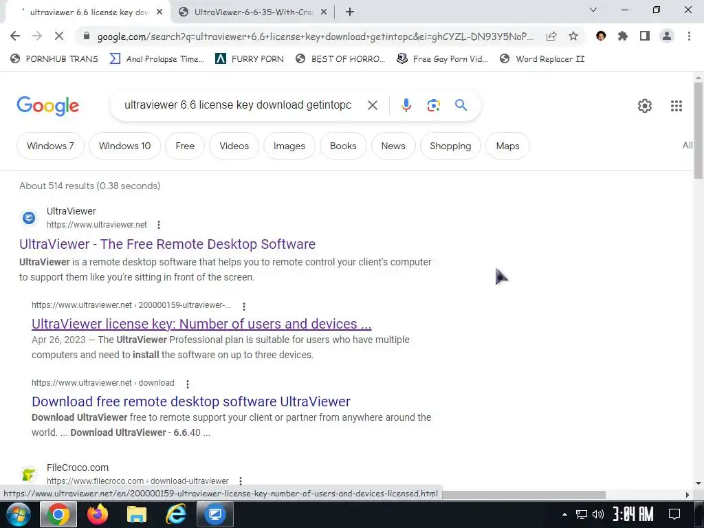Click the scrollbar down arrow

pos(698,483)
